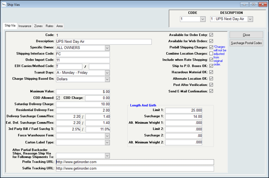
Task: Enable Combine Location Charges checkbox
Action: (x=211, y=54)
